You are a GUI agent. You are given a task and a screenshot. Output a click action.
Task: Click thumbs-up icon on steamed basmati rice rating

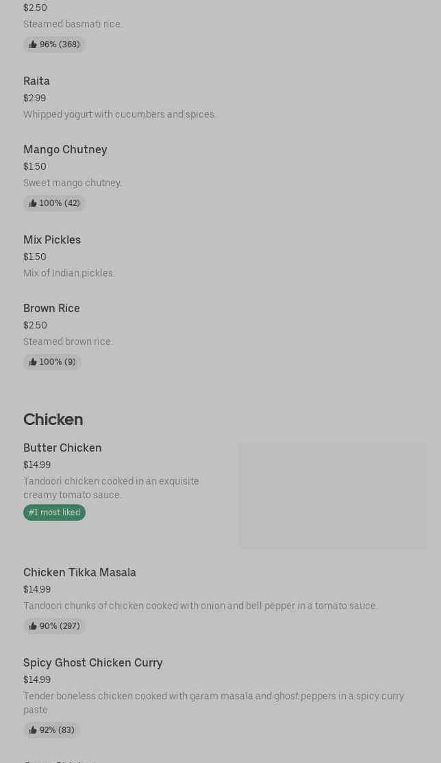tap(33, 44)
